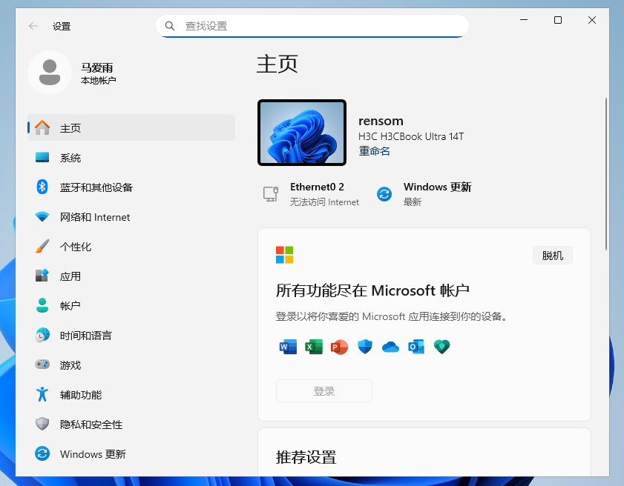Screen dimensions: 624x486
Task: Click the Outlook icon in the account card
Action: (416, 347)
